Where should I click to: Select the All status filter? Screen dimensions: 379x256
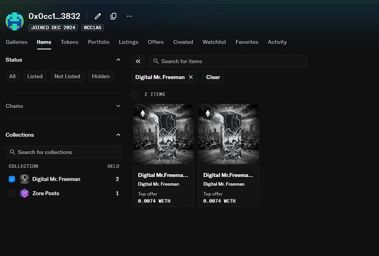coord(12,76)
